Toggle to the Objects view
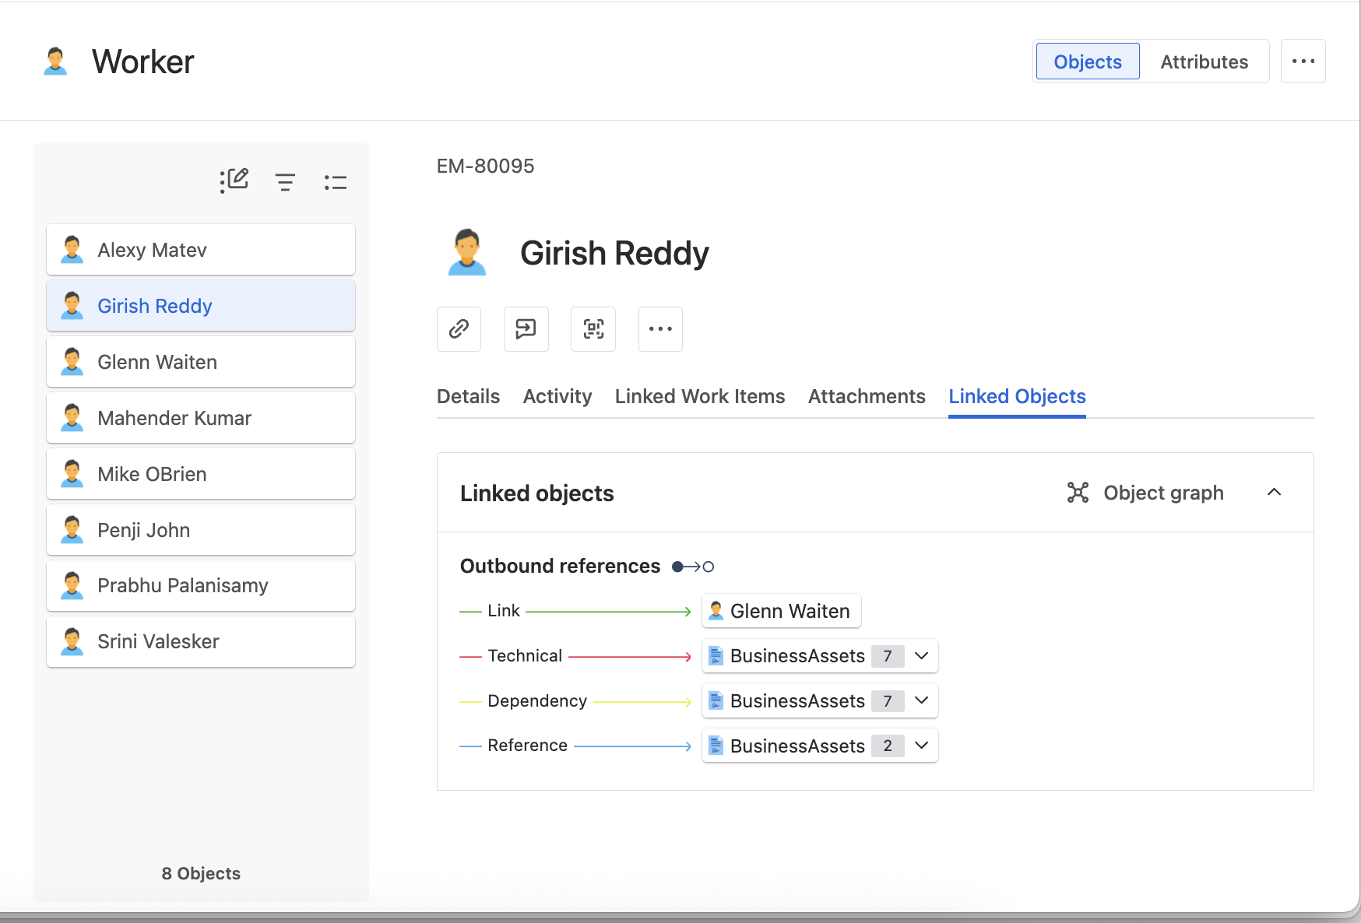 point(1088,61)
